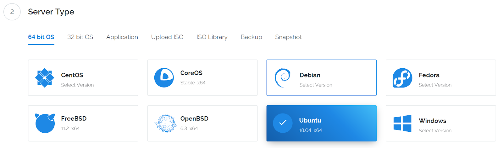Change the Ubuntu 18.04 x64 version
This screenshot has width=503, height=148.
tap(310, 130)
